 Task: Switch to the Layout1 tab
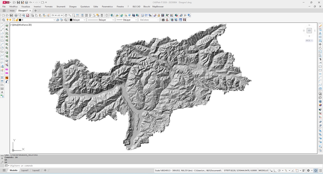(x=25, y=170)
